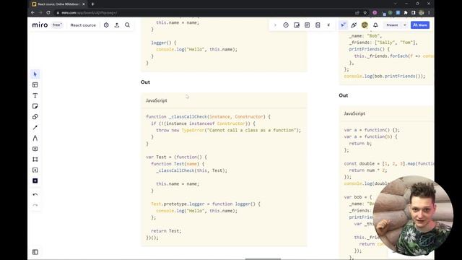The image size is (462, 260).
Task: Click the return Test; code line
Action: coord(166,231)
